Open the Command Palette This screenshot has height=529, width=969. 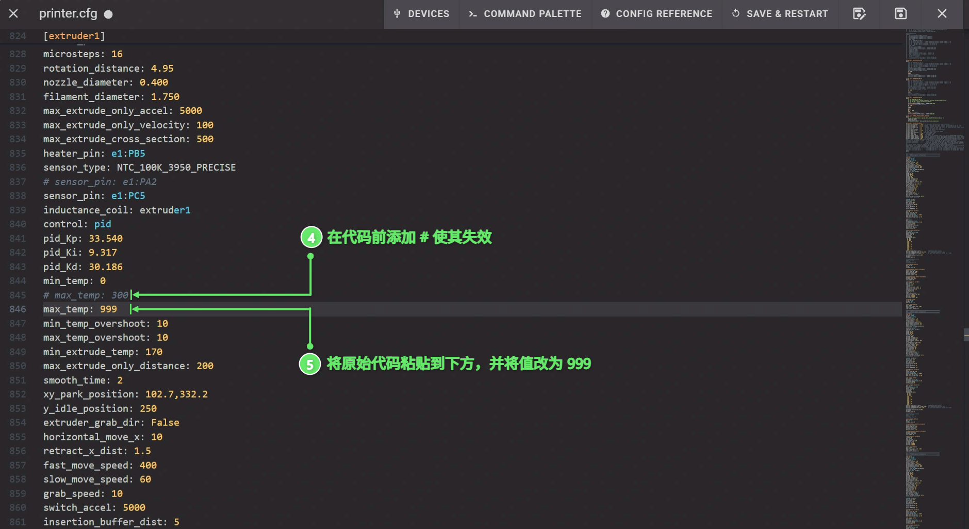coord(525,14)
